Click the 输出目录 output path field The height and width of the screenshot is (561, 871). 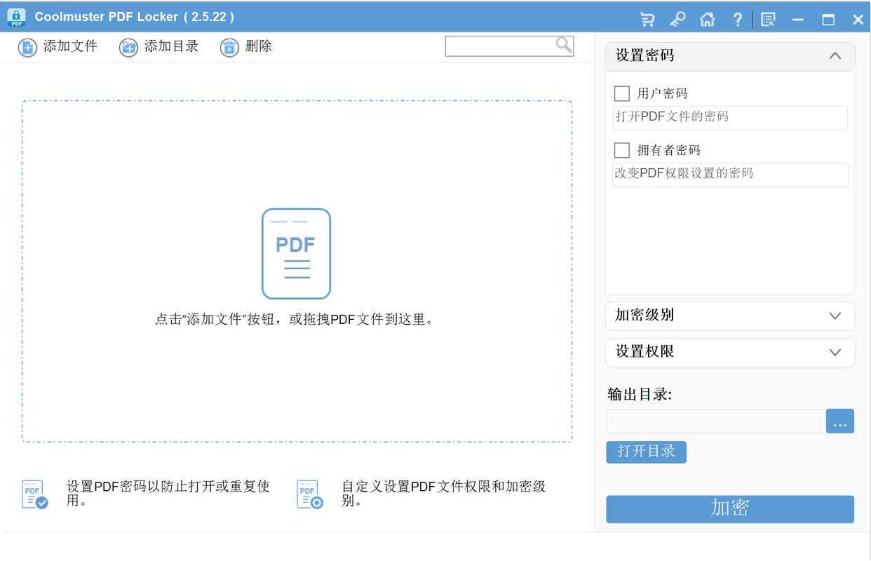tap(715, 421)
